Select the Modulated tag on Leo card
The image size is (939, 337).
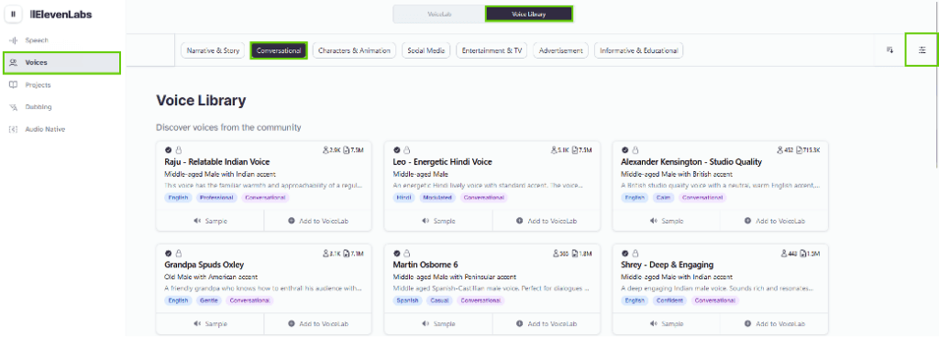436,197
